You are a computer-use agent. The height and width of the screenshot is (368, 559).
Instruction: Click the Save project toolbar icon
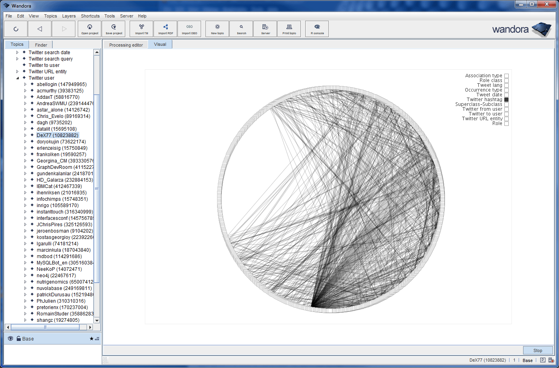(x=114, y=29)
